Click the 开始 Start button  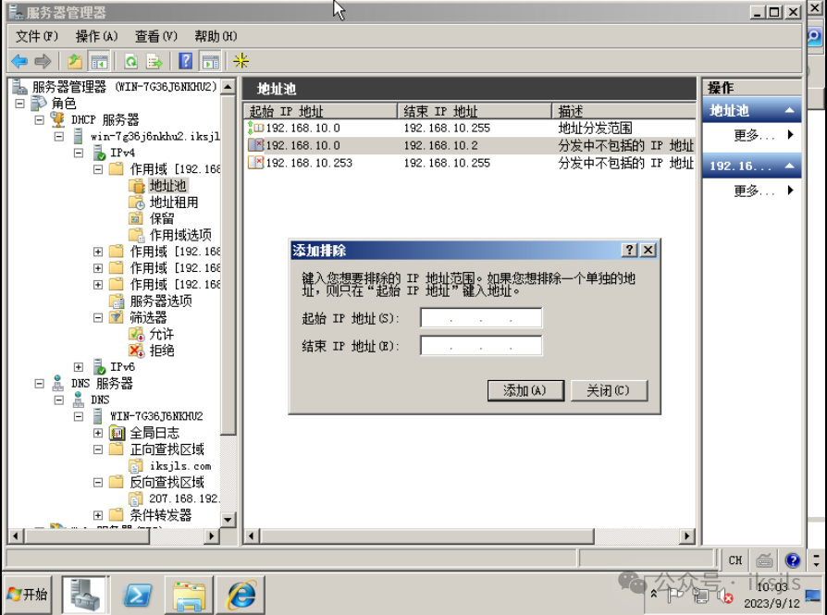[x=28, y=595]
